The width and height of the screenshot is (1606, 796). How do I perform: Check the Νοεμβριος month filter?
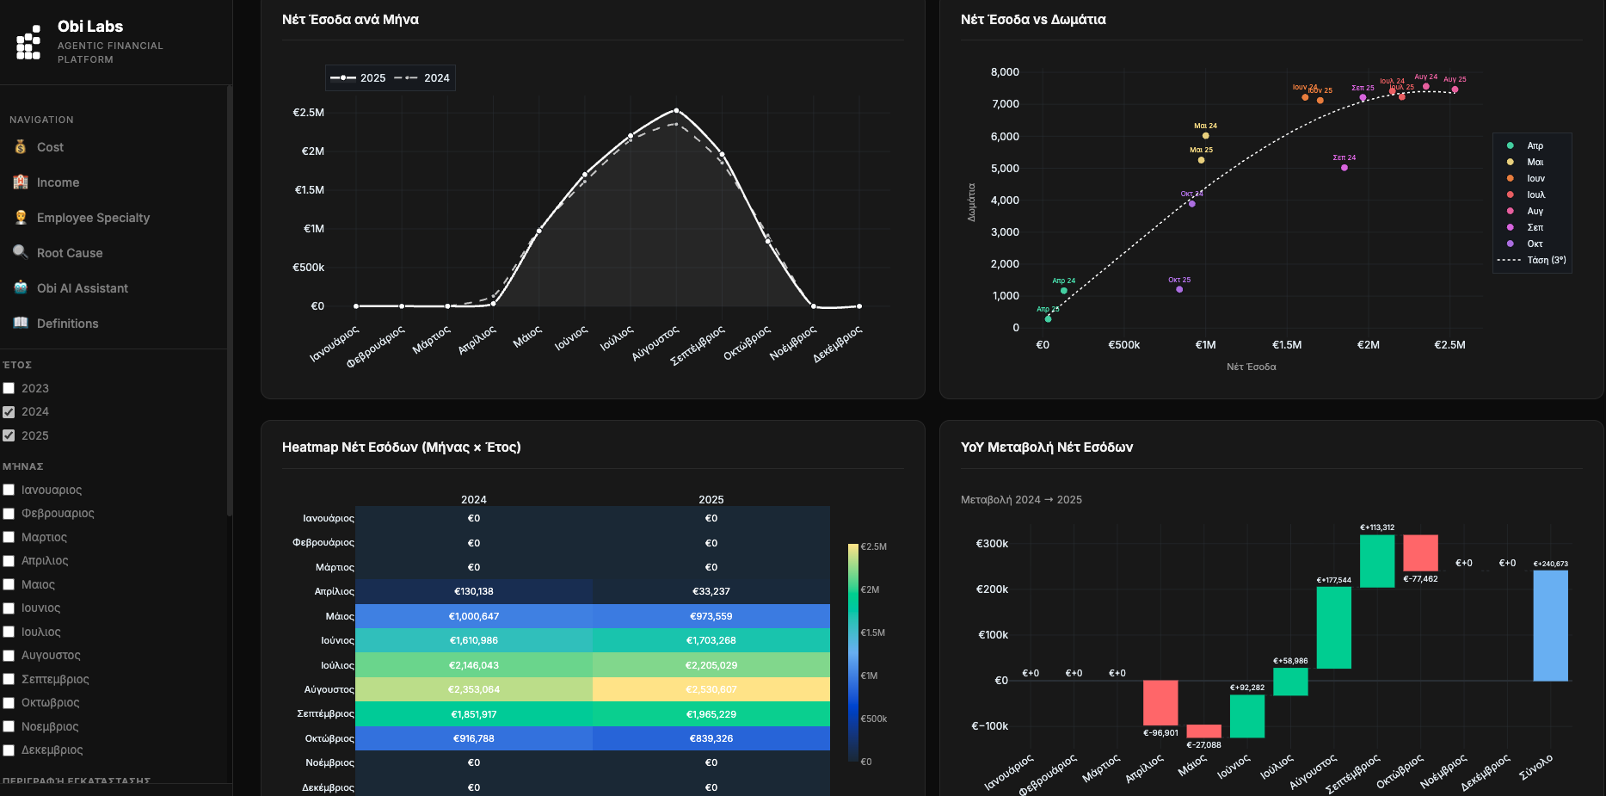[x=9, y=726]
